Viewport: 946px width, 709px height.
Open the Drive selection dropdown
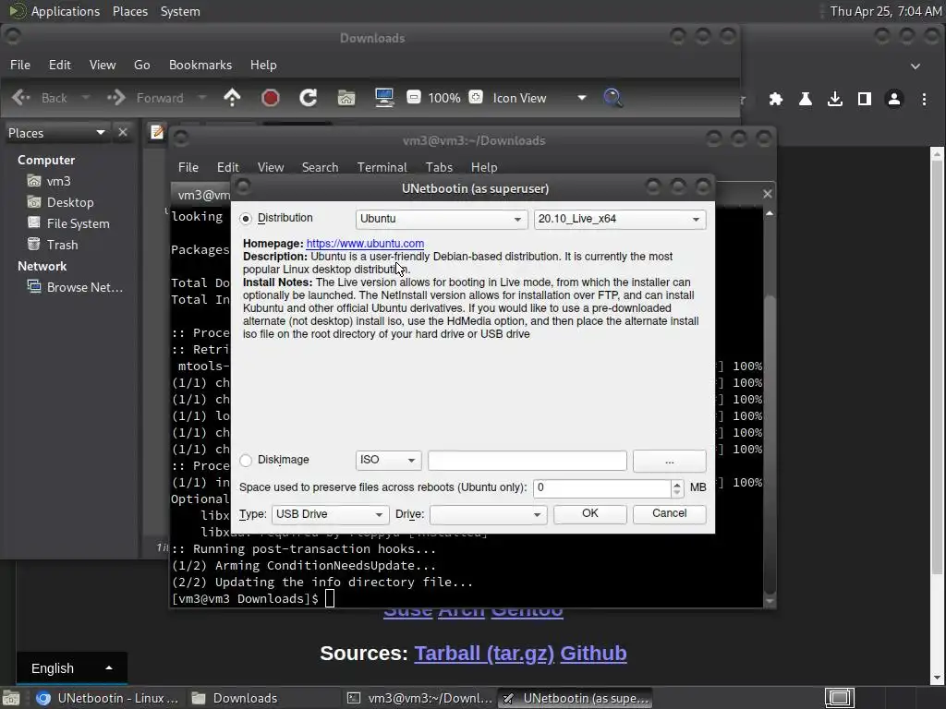[488, 514]
